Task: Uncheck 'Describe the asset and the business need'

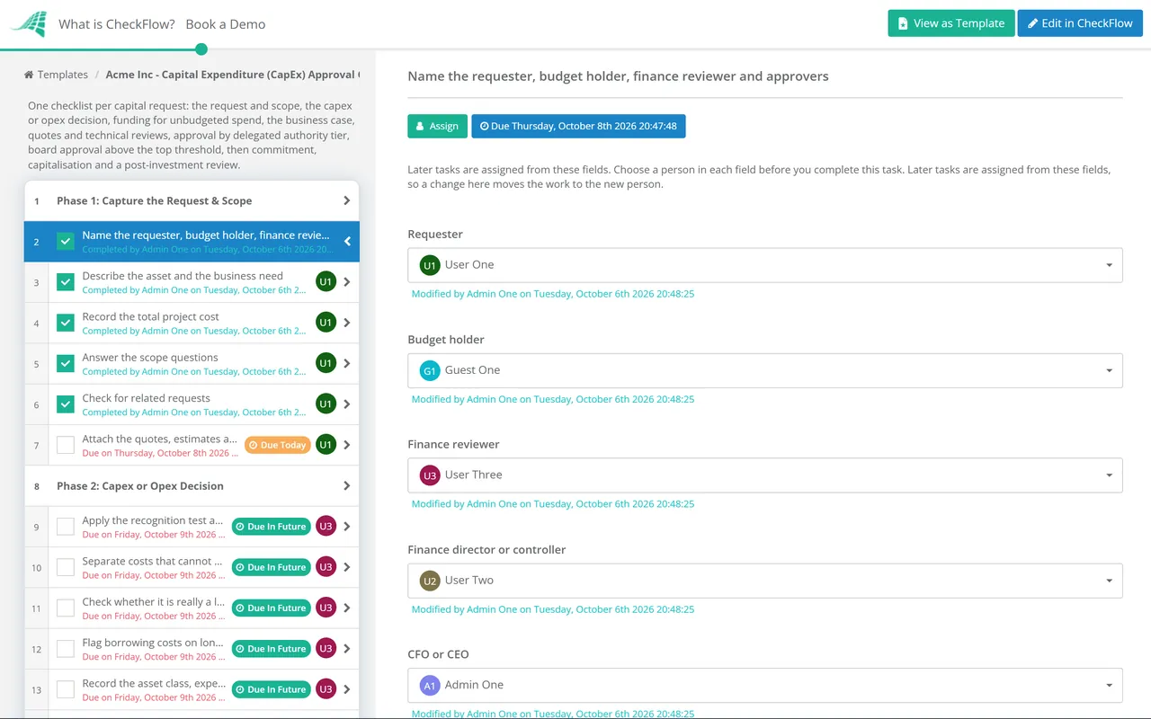Action: (x=66, y=282)
